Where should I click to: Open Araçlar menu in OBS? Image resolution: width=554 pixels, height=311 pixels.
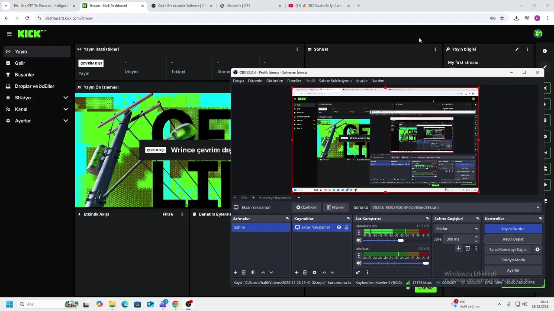coord(362,81)
